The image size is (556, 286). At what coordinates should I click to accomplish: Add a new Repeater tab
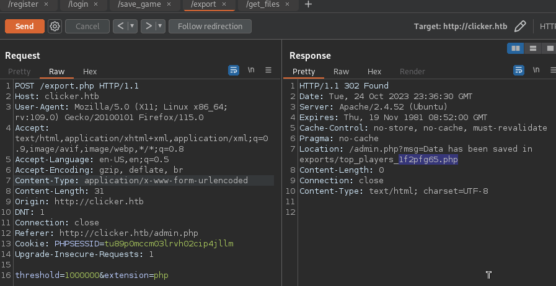(x=308, y=4)
